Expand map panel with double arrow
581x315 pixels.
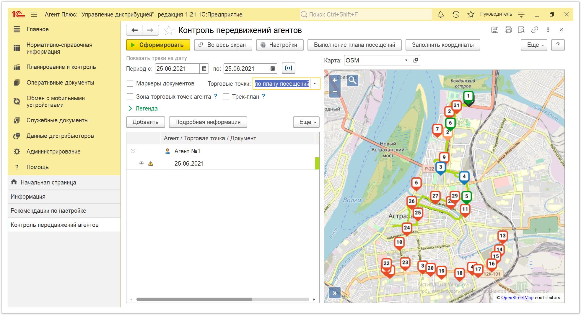pos(335,293)
